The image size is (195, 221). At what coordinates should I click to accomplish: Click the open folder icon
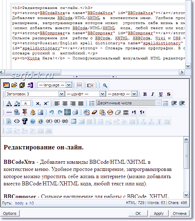14,85
